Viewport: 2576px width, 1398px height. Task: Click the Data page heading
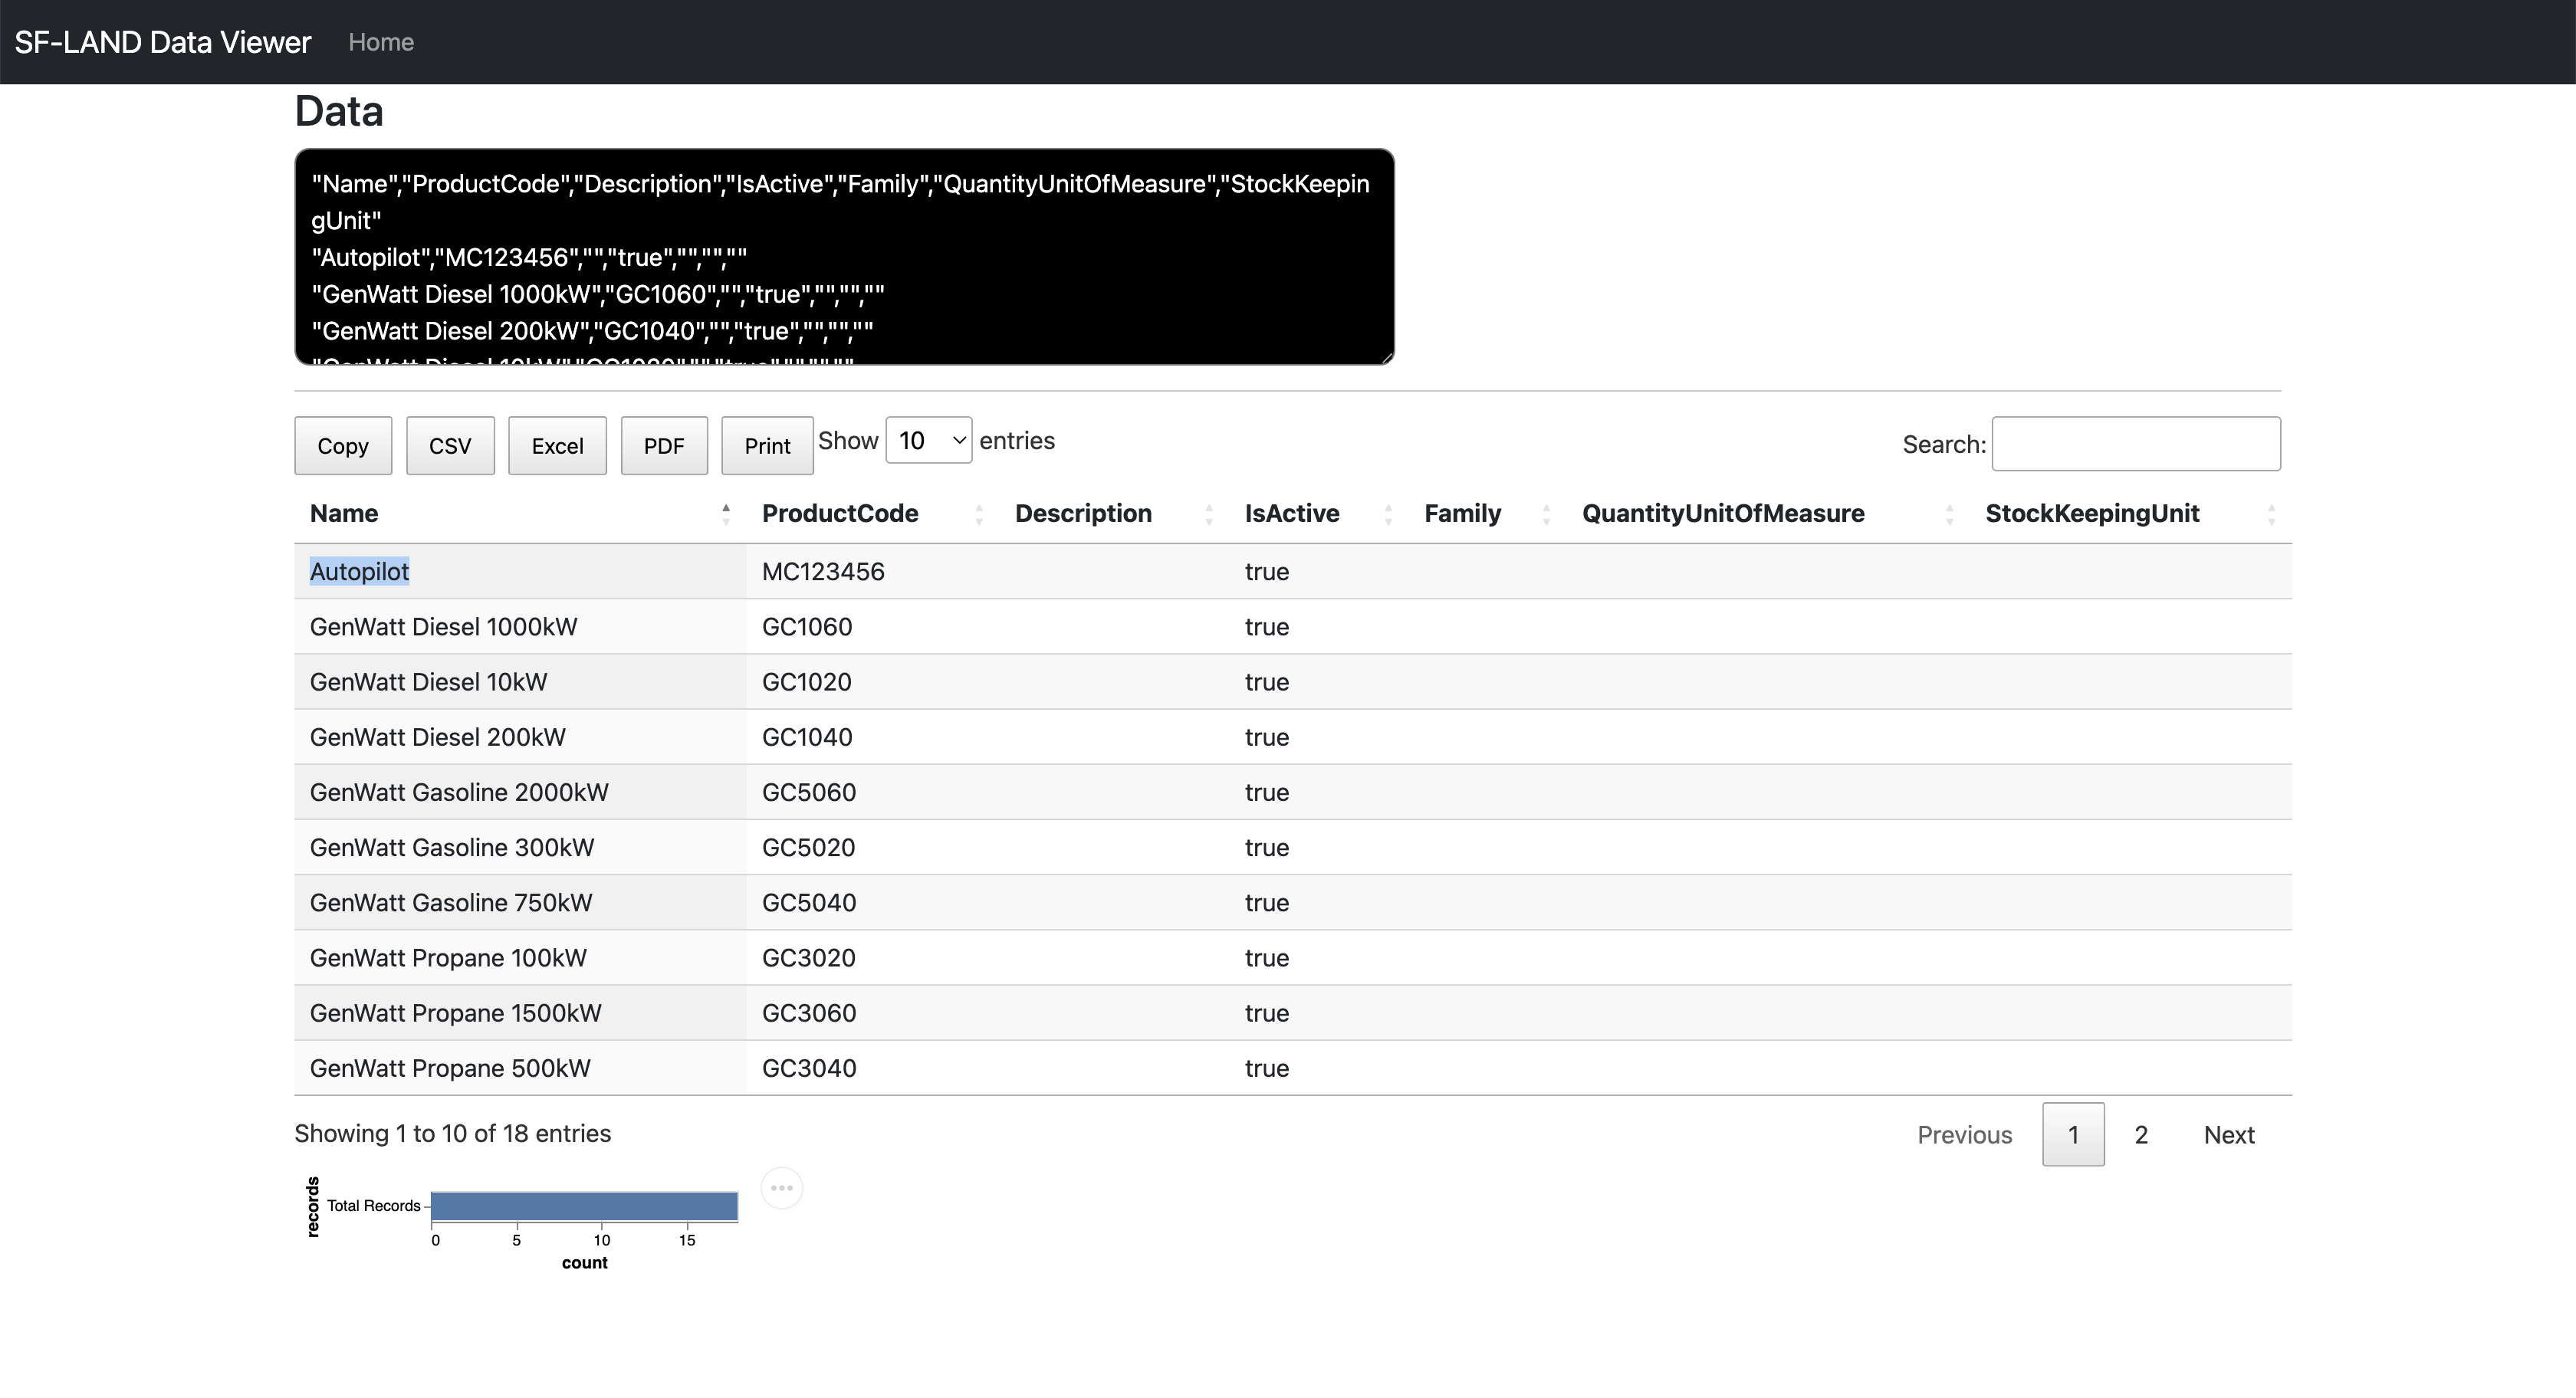point(339,111)
